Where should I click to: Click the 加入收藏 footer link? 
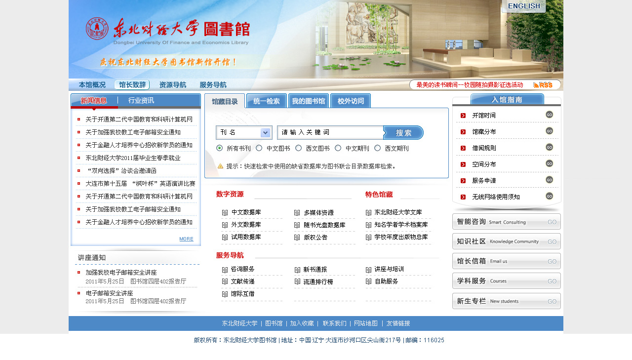click(x=302, y=323)
